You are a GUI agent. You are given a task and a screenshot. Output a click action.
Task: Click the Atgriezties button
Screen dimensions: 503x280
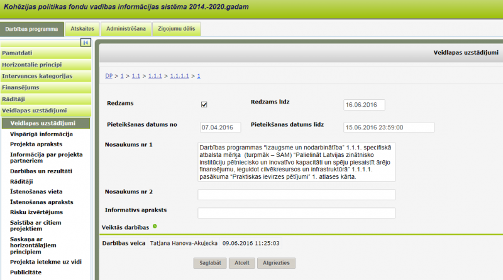point(276,263)
